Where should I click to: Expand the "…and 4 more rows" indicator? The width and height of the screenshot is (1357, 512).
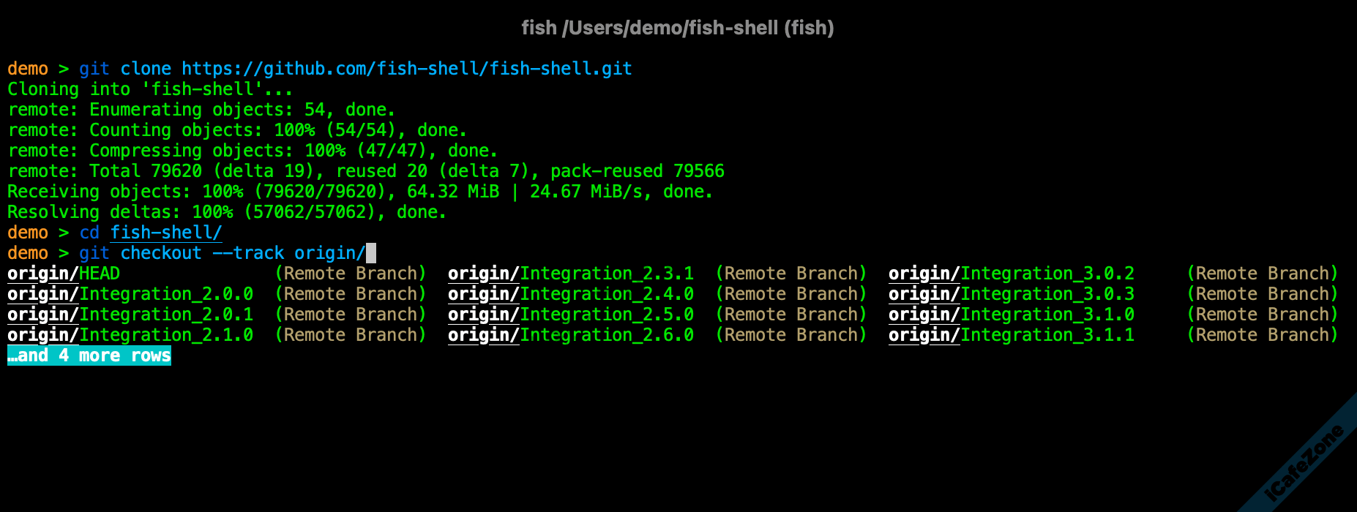click(x=89, y=355)
